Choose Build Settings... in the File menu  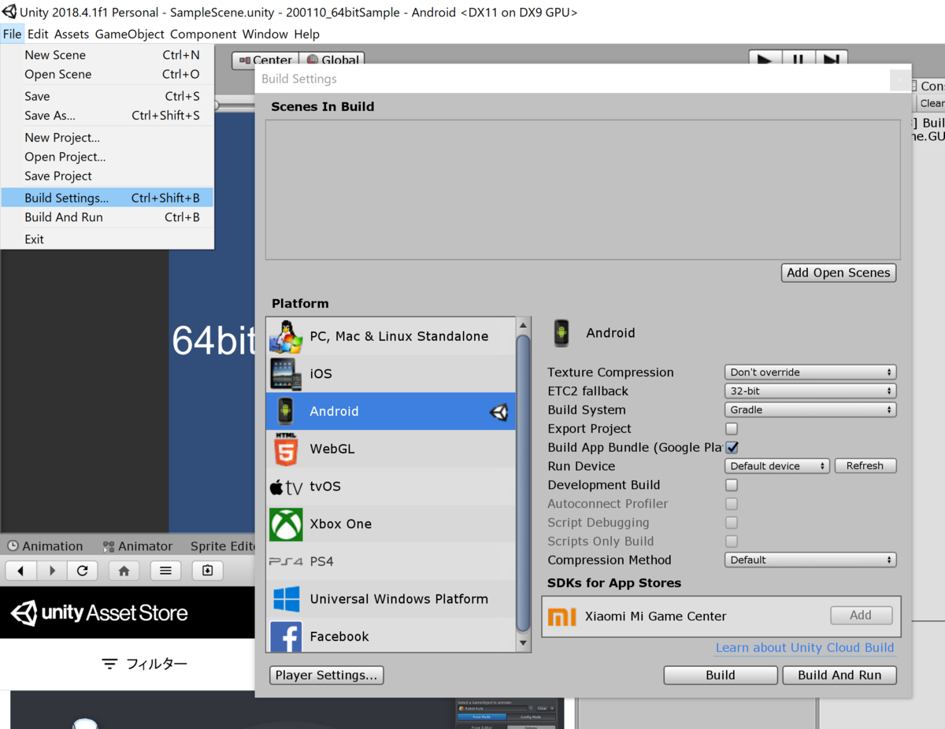click(107, 198)
